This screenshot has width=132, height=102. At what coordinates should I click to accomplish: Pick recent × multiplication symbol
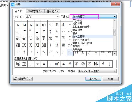coord(44,64)
